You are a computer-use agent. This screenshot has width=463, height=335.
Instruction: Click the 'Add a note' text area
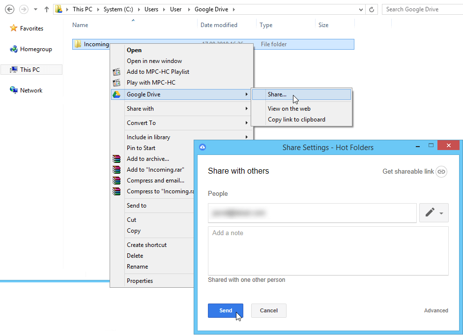click(328, 251)
